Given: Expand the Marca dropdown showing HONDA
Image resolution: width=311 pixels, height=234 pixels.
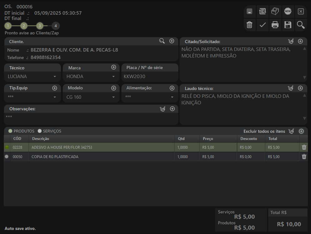Looking at the screenshot, I should 113,77.
